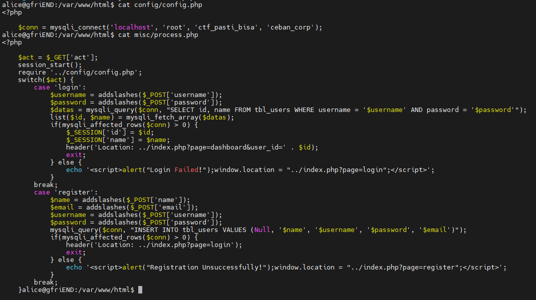
Task: Click the header Location page=login line in register
Action: 154,245
